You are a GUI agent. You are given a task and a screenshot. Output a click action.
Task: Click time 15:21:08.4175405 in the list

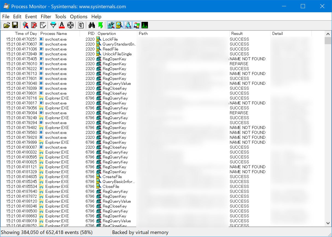click(x=22, y=59)
